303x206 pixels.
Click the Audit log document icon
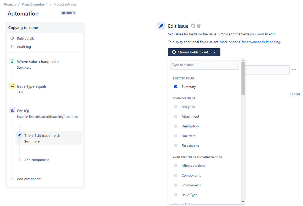pyautogui.click(x=12, y=47)
